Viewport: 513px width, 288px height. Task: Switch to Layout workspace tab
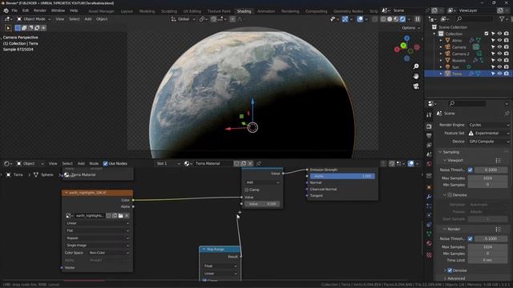(127, 11)
